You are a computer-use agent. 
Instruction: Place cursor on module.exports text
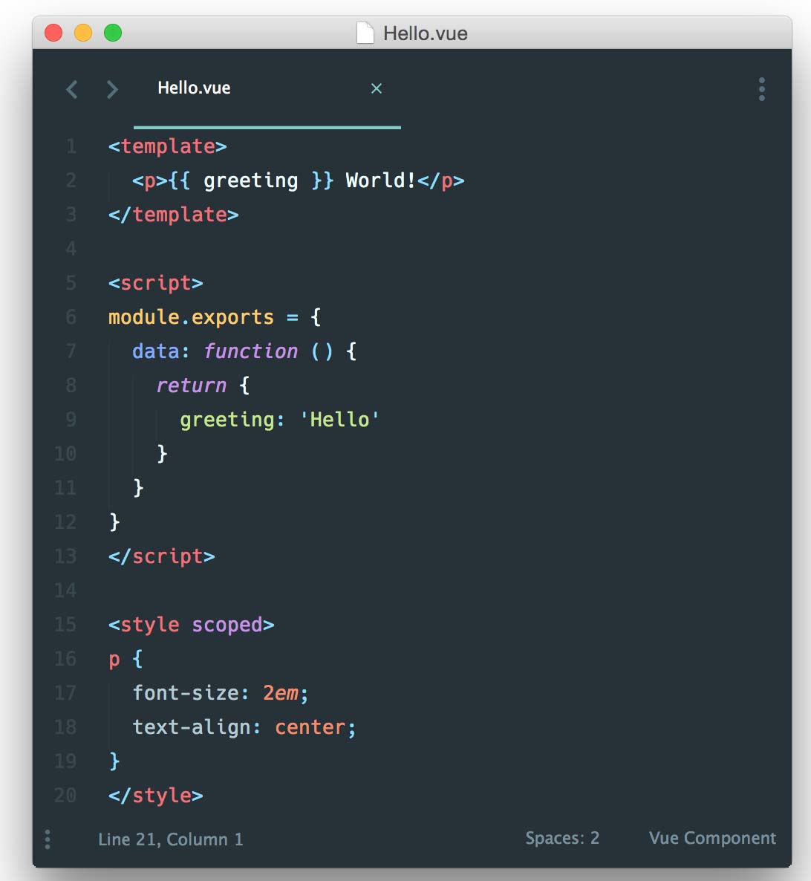[191, 317]
